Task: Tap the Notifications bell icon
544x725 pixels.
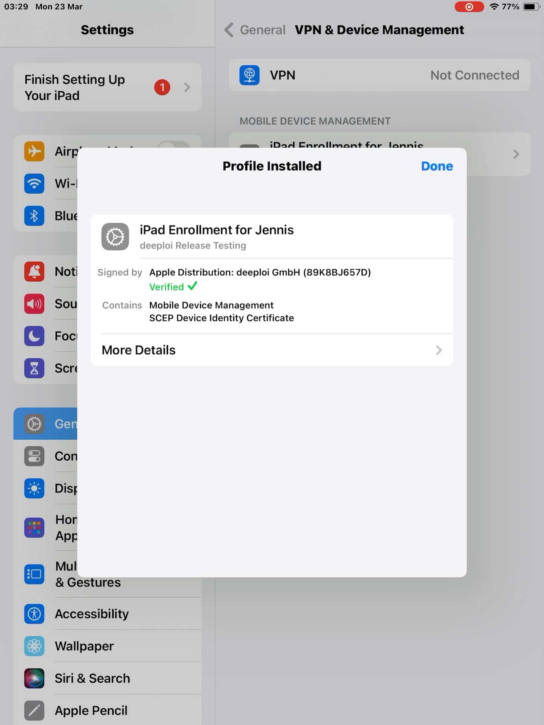Action: pos(34,271)
